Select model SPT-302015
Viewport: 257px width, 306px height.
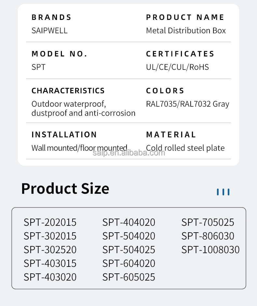[50, 236]
